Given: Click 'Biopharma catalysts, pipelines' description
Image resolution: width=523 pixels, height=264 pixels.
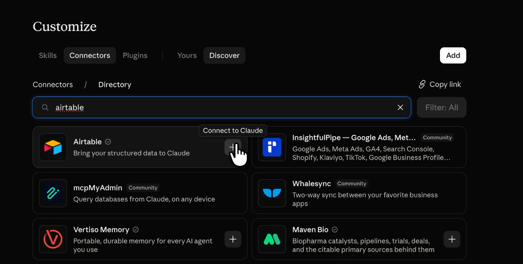Looking at the screenshot, I should click(x=363, y=245).
